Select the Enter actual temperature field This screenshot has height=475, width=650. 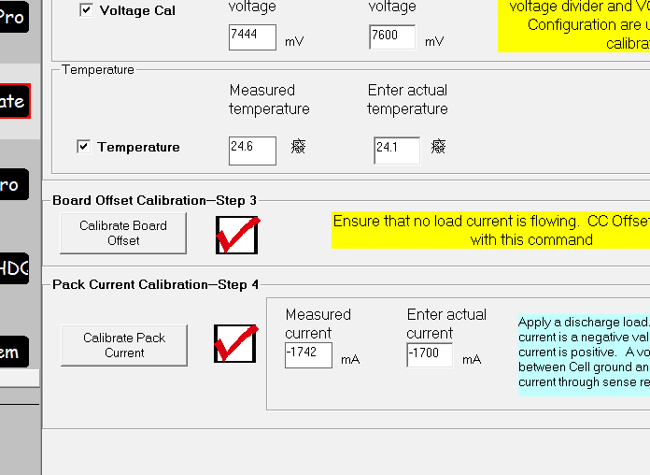[396, 150]
